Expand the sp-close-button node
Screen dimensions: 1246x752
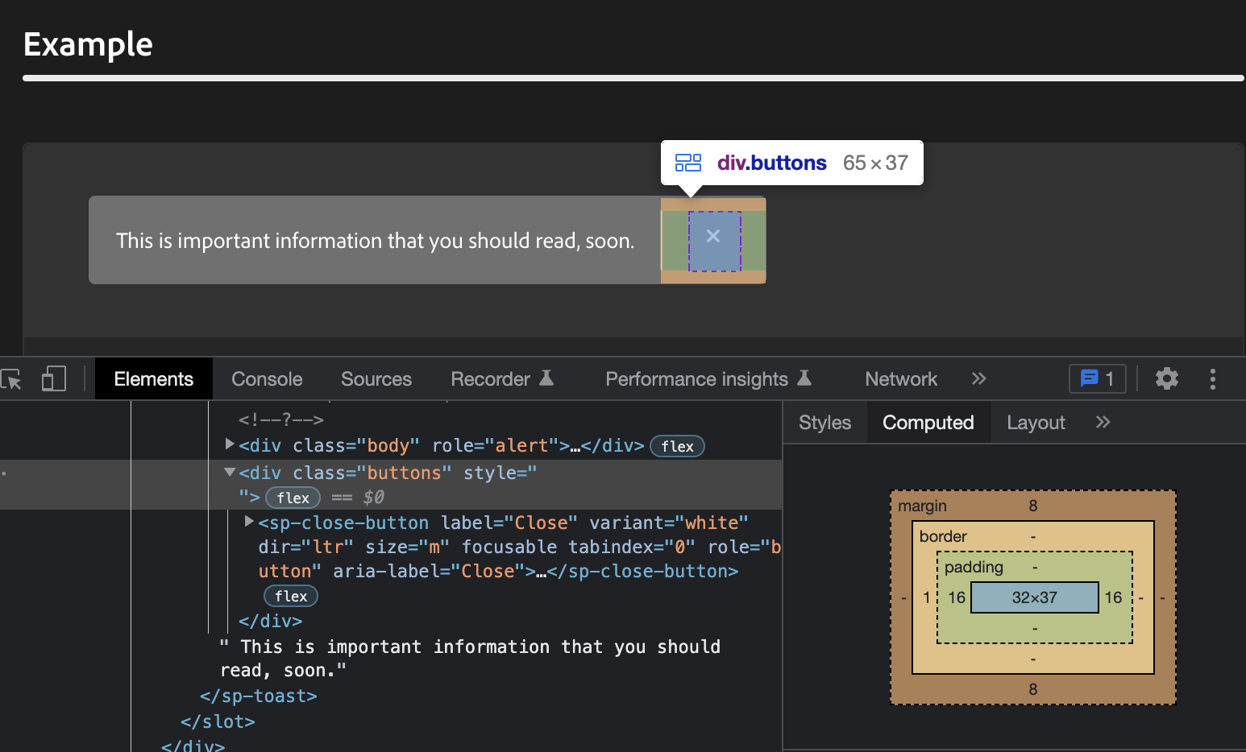pyautogui.click(x=249, y=522)
